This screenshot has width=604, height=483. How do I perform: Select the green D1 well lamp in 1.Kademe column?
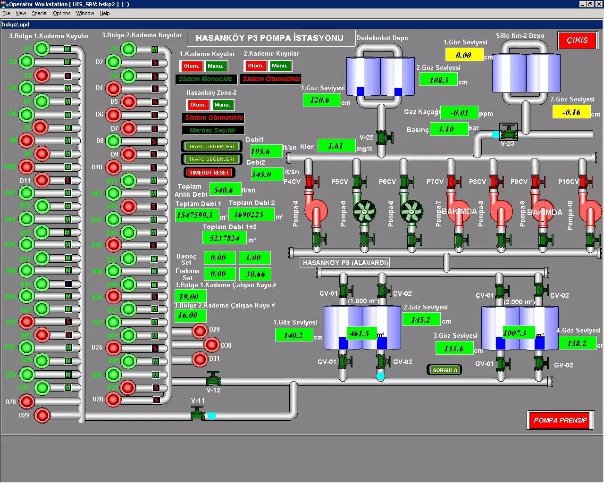point(42,49)
